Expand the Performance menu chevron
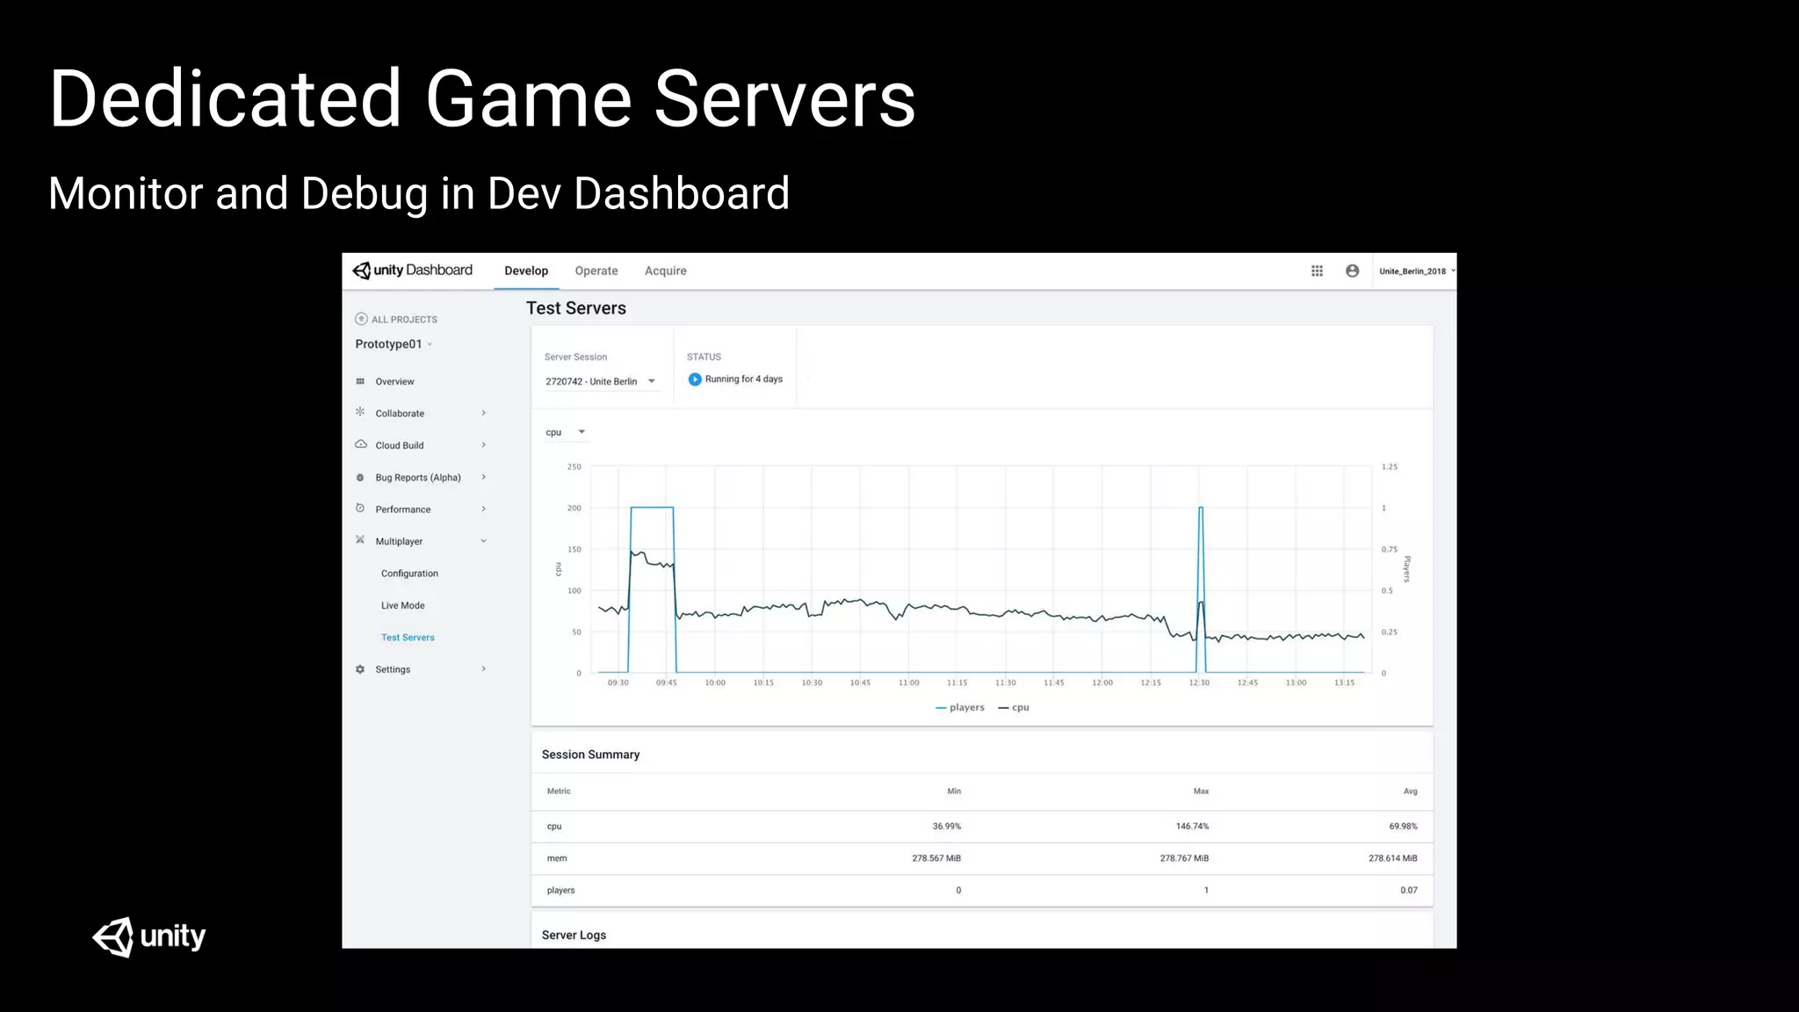1799x1012 pixels. (483, 509)
